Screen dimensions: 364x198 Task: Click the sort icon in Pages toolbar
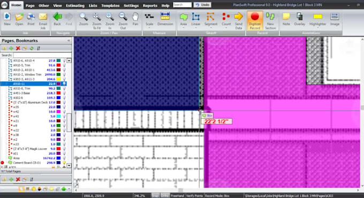pos(39,48)
